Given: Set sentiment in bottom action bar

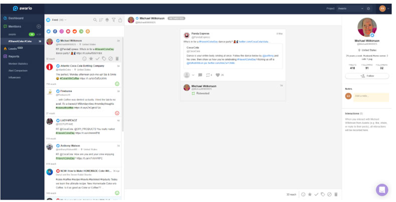Looking at the screenshot, I should pyautogui.click(x=303, y=194).
